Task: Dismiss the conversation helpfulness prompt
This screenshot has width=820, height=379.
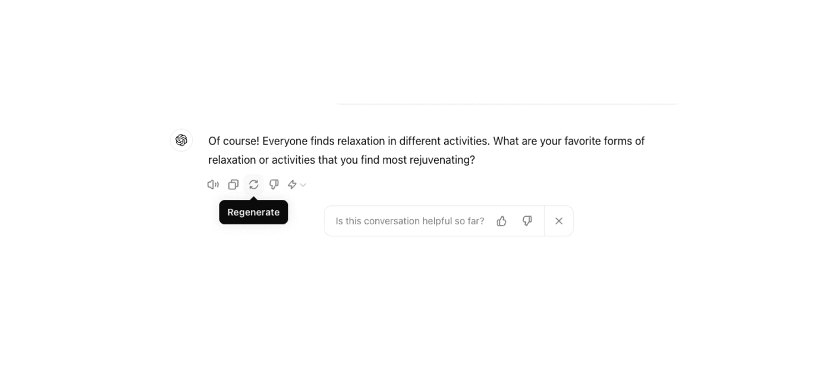Action: tap(559, 221)
